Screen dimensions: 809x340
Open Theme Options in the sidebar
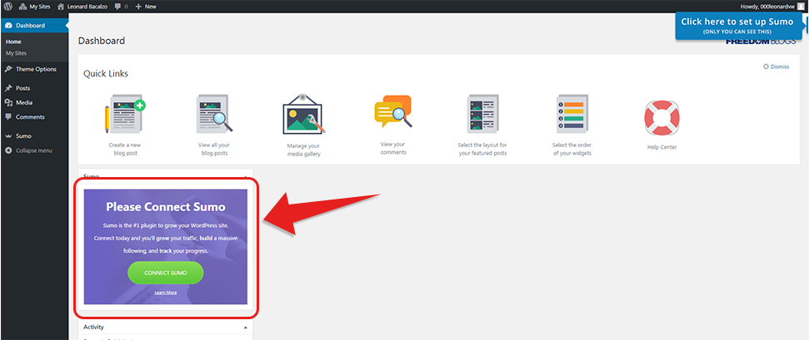pos(34,69)
